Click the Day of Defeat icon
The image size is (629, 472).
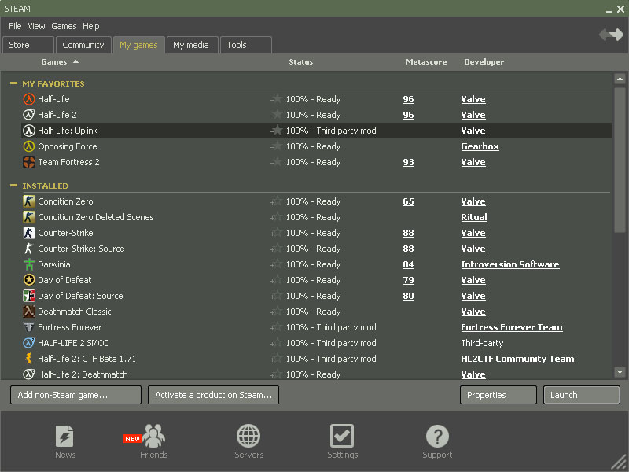point(29,280)
